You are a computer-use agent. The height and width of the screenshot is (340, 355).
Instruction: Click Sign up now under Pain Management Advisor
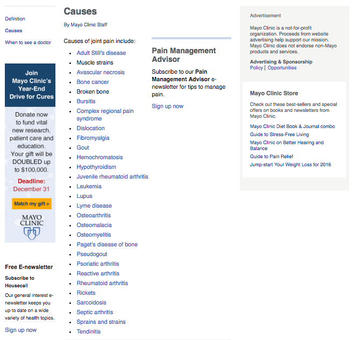pos(167,106)
